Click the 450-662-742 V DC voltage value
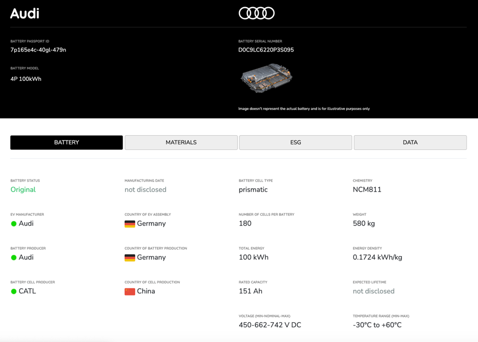The width and height of the screenshot is (478, 342). coord(270,325)
